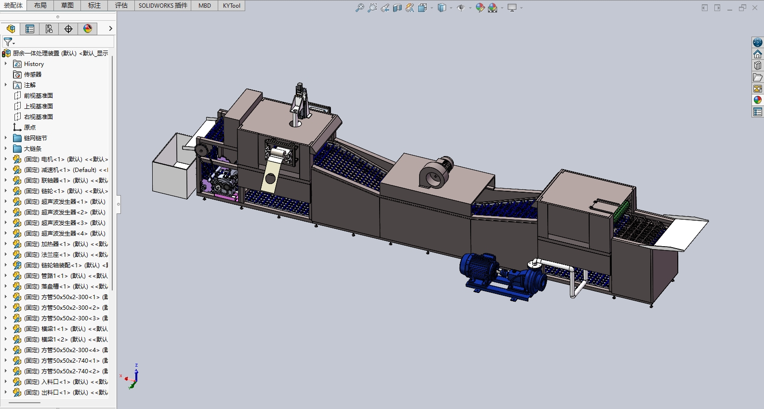Screen dimensions: 764x409
Task: Select the 加热器<1> component
Action: click(66, 244)
